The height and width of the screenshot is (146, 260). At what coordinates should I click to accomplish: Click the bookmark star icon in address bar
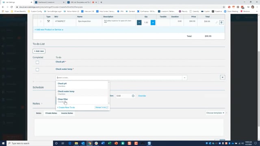(x=224, y=7)
